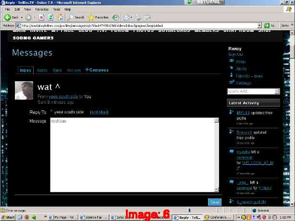Open the Favorites pane in toolbar

coord(98,17)
